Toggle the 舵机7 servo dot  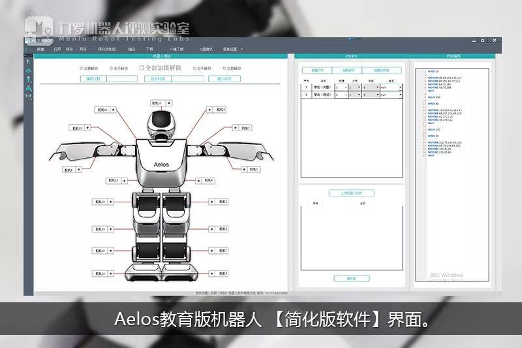click(212, 251)
